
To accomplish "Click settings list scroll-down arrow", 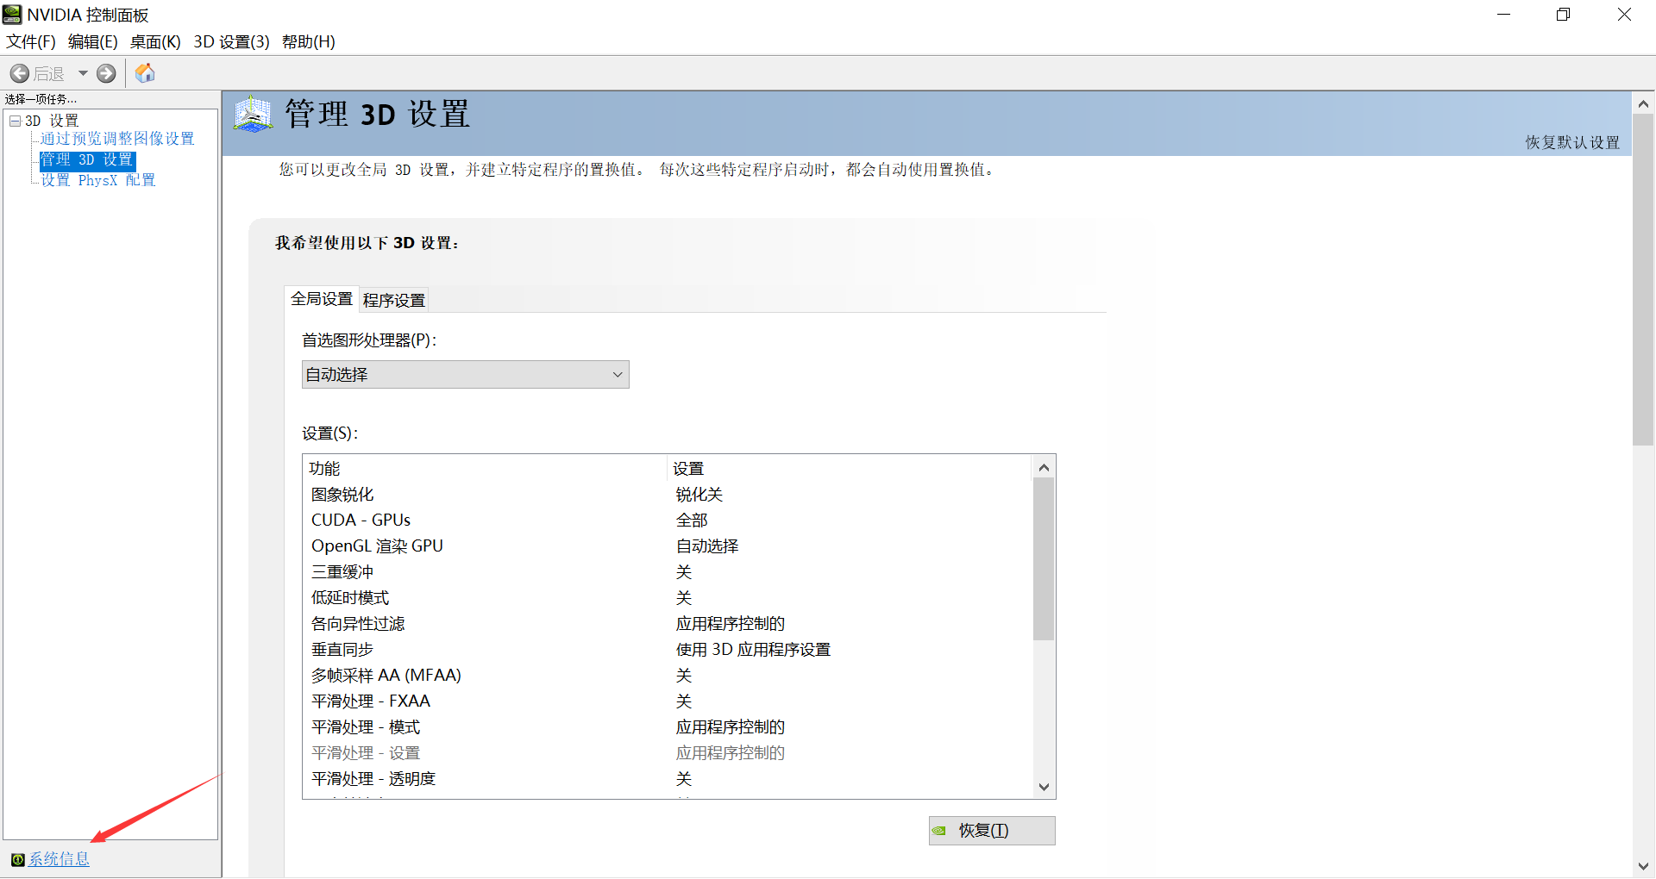I will (x=1044, y=787).
